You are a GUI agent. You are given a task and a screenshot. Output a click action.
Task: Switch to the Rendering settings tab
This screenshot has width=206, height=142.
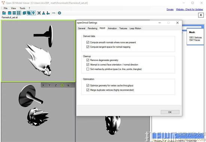tap(93, 28)
